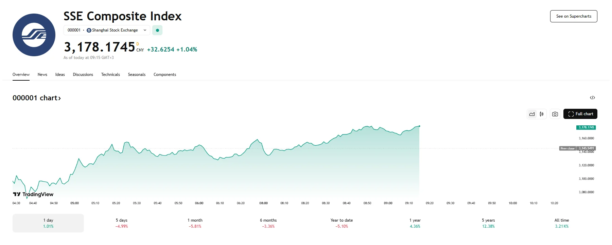
Task: Select the 5 days time range
Action: coord(121,223)
